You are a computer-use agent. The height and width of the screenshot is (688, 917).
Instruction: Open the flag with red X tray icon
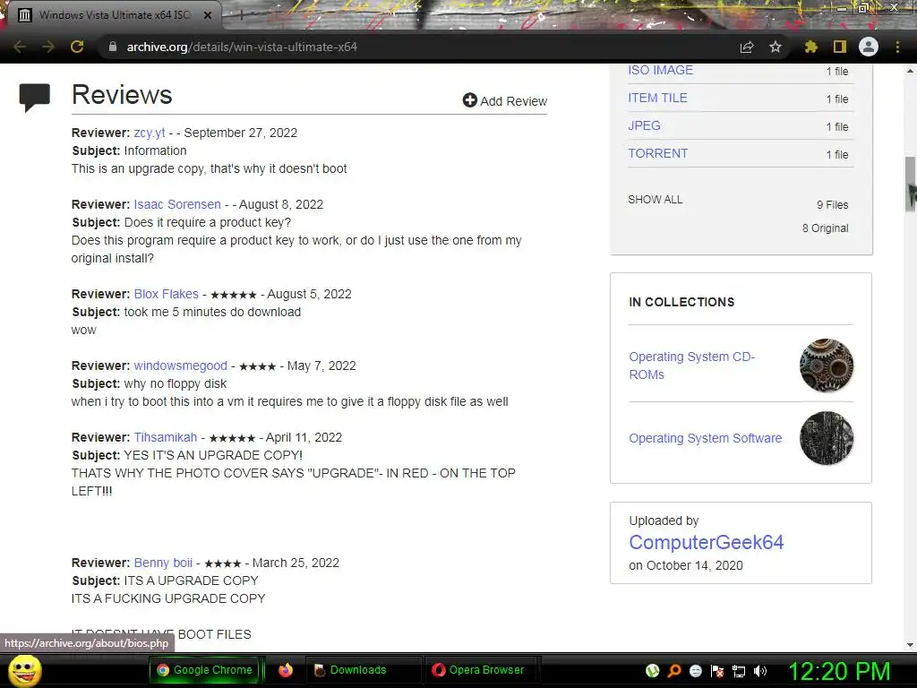717,671
